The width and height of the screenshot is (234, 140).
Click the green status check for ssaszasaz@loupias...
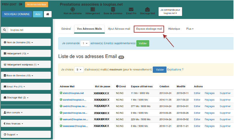pyautogui.click(x=61, y=126)
